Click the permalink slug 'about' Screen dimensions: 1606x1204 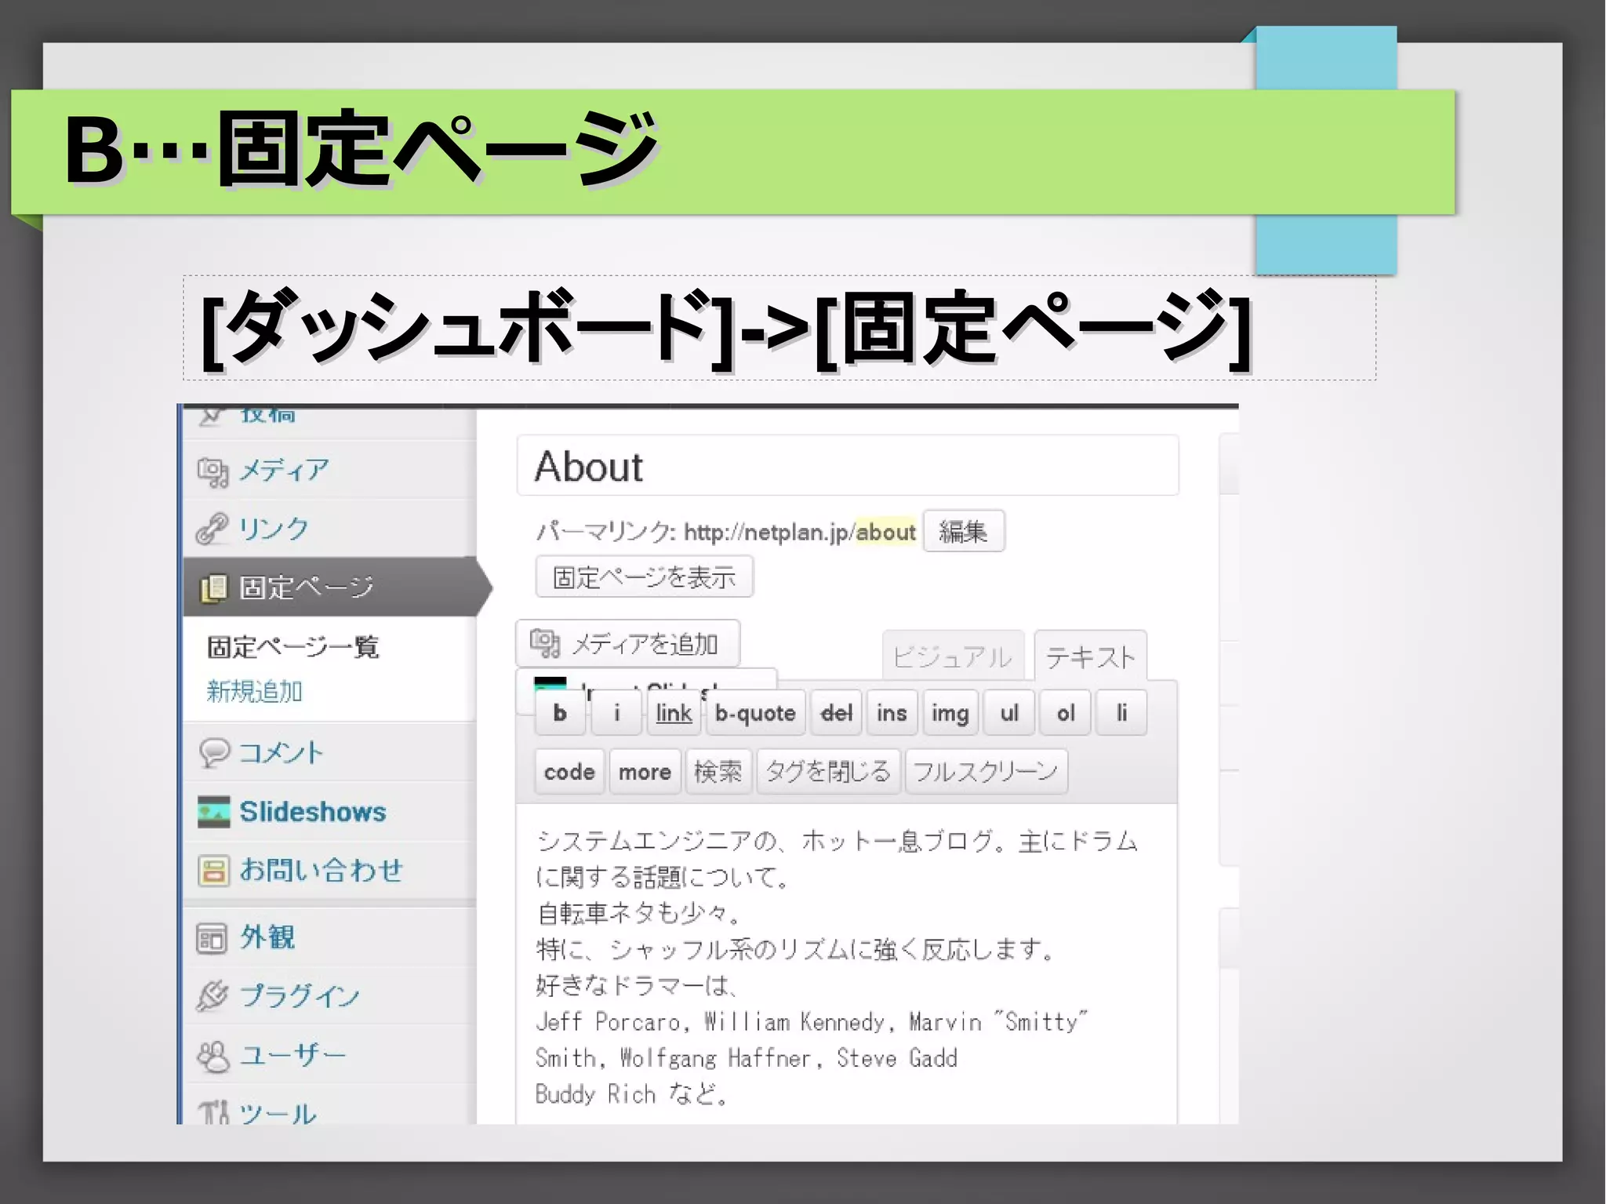coord(885,532)
